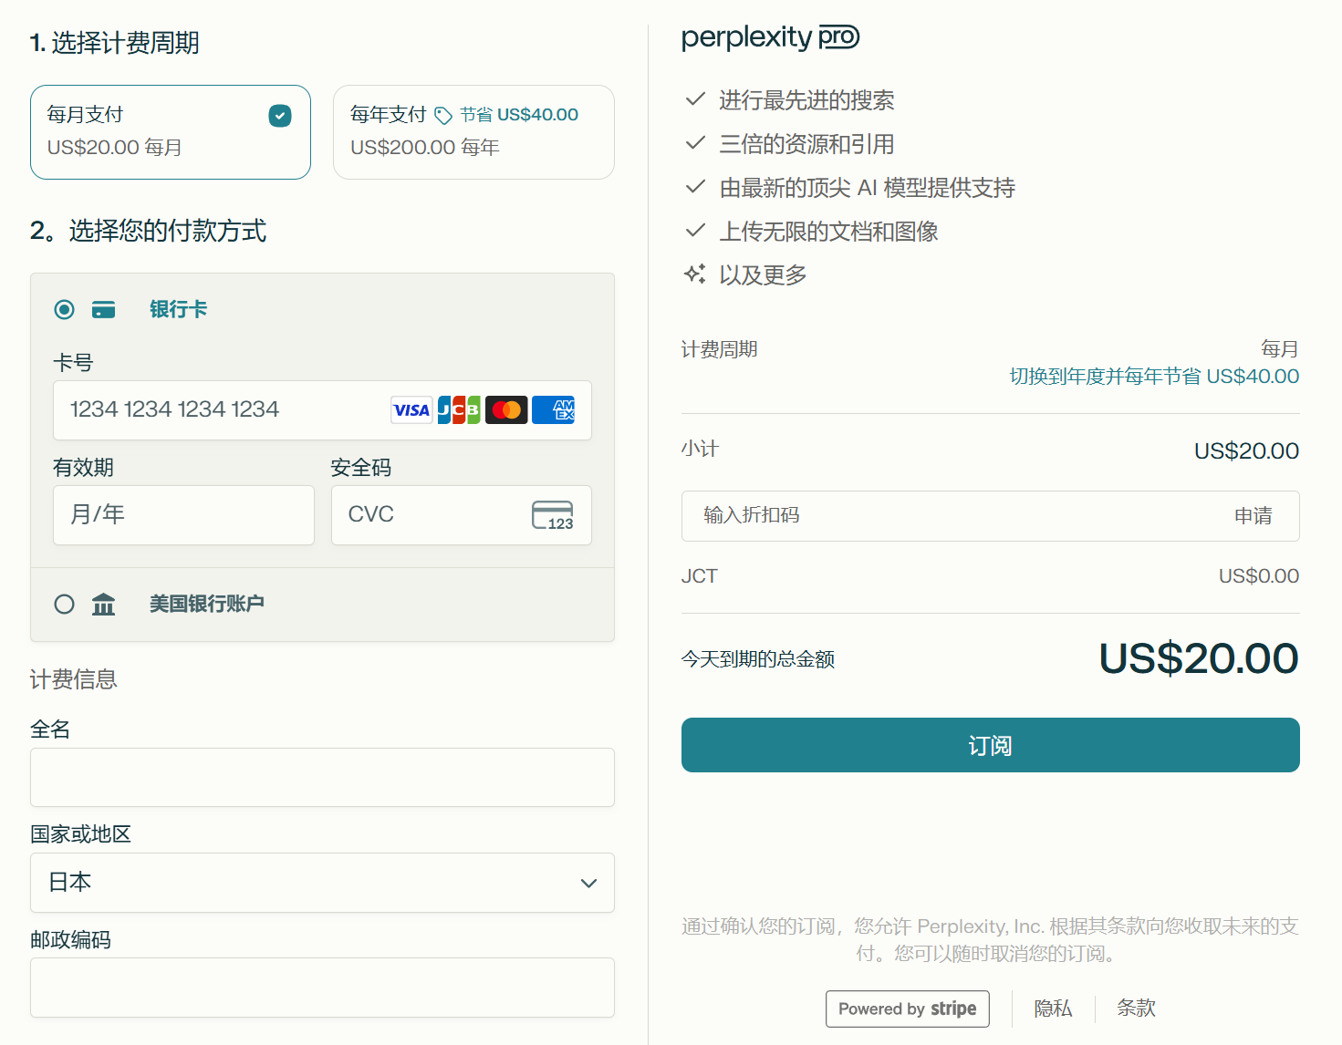The height and width of the screenshot is (1045, 1342).
Task: Click the CVC card hint icon
Action: pos(553,515)
